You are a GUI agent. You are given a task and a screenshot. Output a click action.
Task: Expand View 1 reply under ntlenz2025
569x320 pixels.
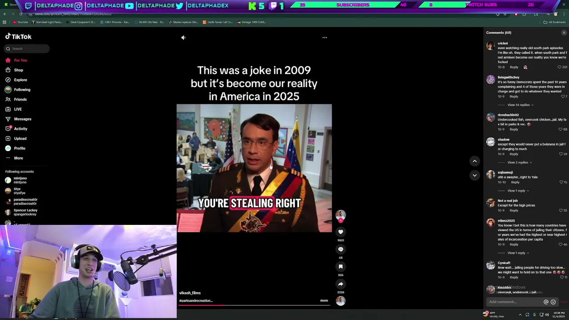(x=518, y=253)
